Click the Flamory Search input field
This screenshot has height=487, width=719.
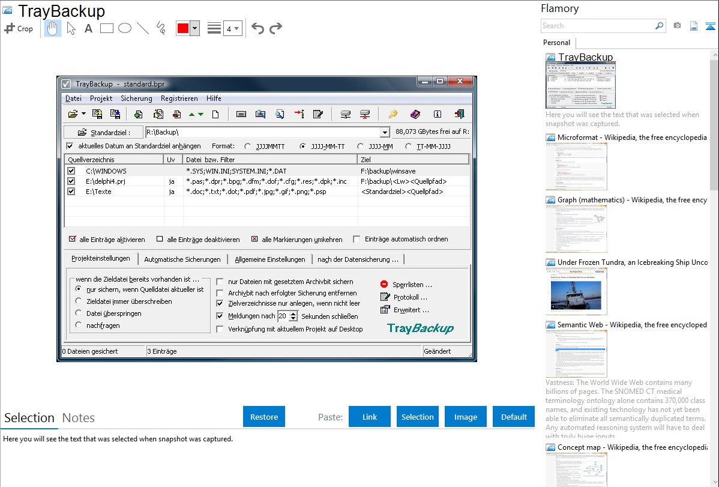coord(598,26)
